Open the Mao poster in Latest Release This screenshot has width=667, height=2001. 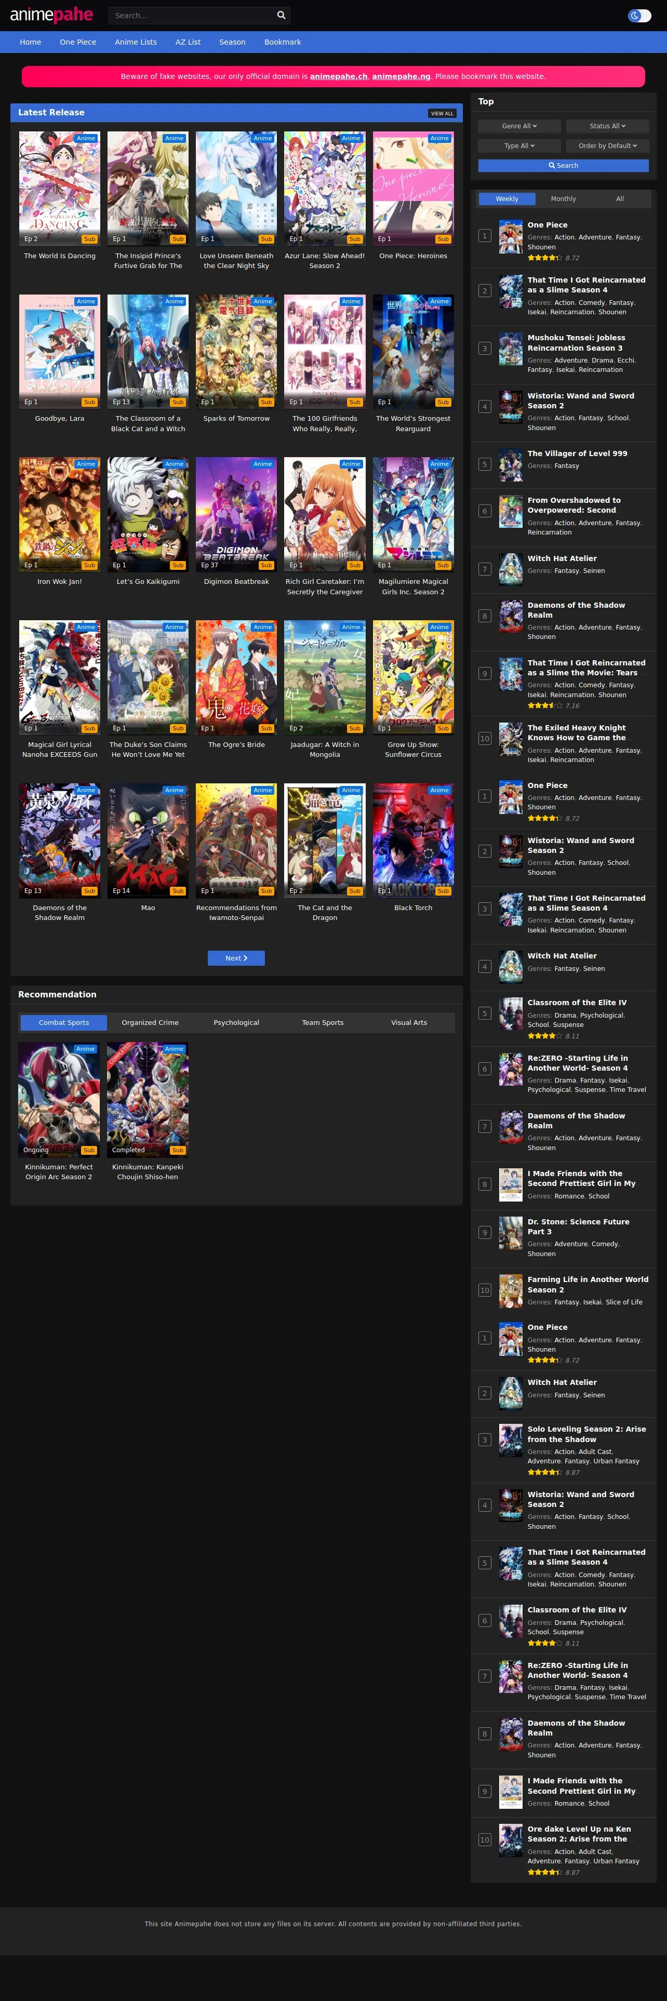pyautogui.click(x=148, y=841)
